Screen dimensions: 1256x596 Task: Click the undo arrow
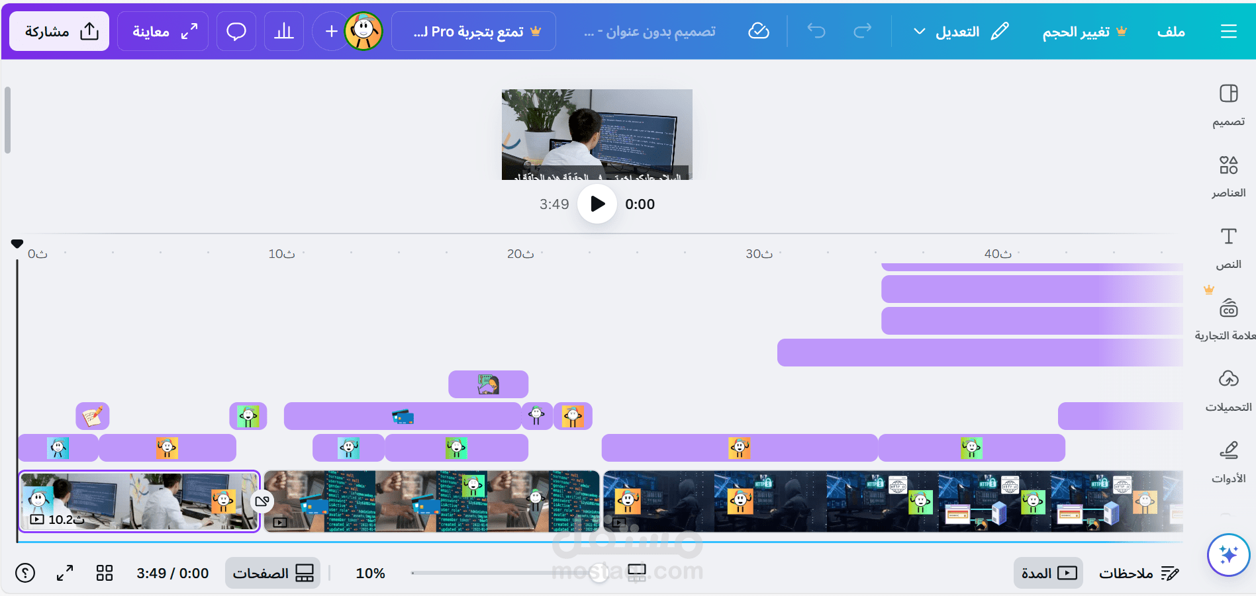816,31
